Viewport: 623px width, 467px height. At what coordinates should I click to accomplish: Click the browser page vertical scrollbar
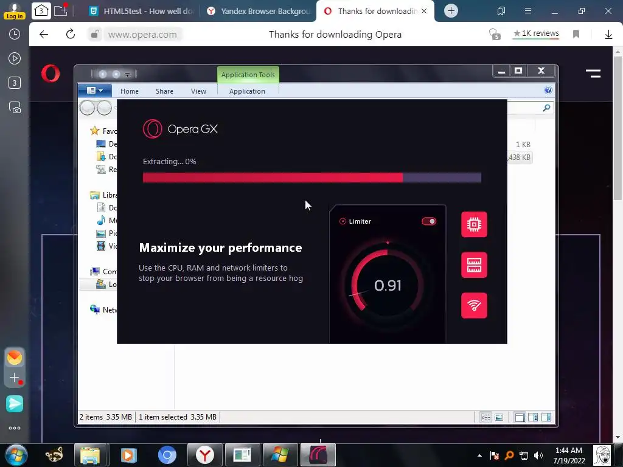618,128
